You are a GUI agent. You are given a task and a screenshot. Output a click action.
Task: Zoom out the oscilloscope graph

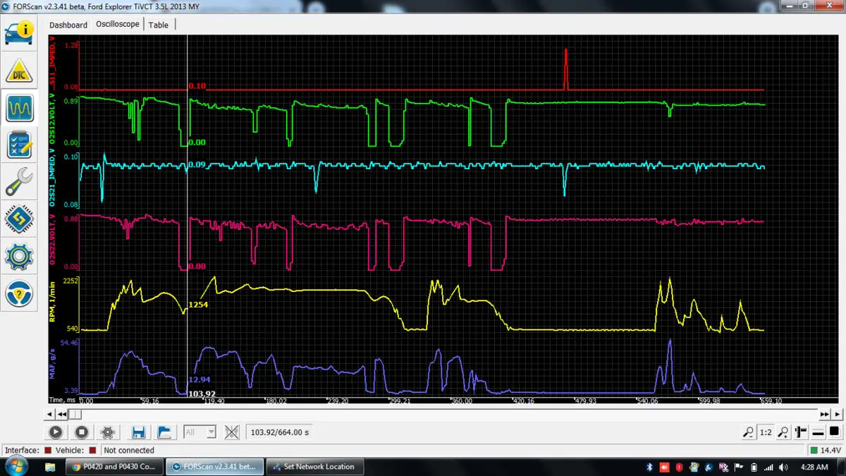click(748, 432)
